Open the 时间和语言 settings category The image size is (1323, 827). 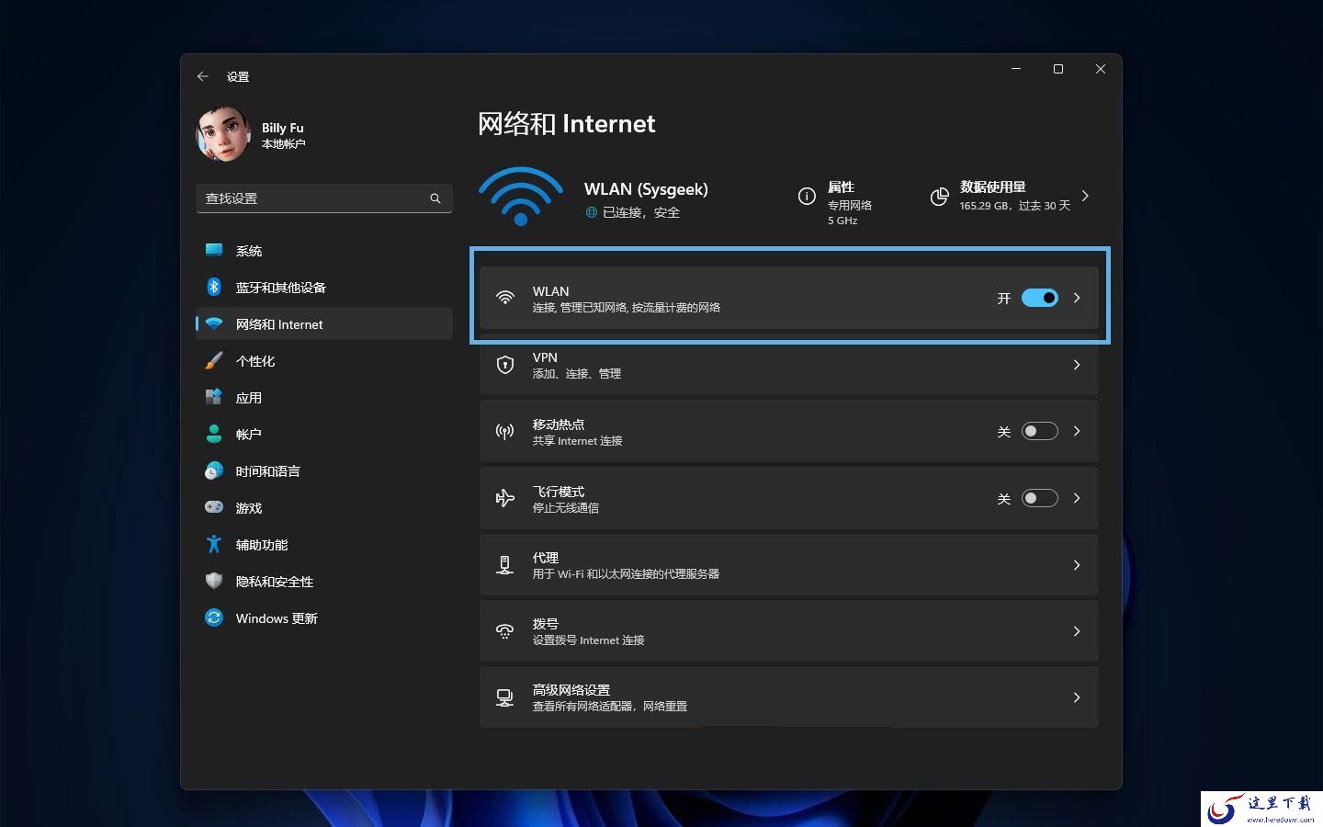pyautogui.click(x=324, y=470)
